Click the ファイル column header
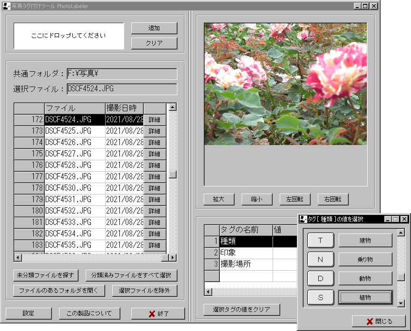Image resolution: width=411 pixels, height=331 pixels. click(x=75, y=108)
